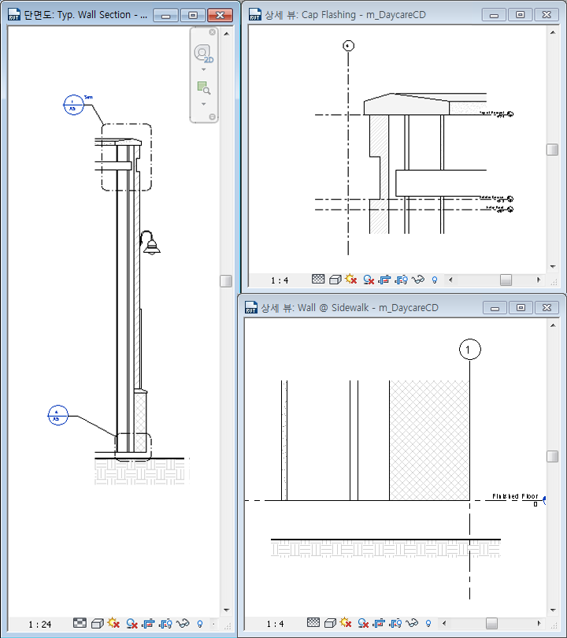This screenshot has width=567, height=638.
Task: Click vertical scrollbar thumb in Typ. Wall Section view
Action: (x=226, y=281)
